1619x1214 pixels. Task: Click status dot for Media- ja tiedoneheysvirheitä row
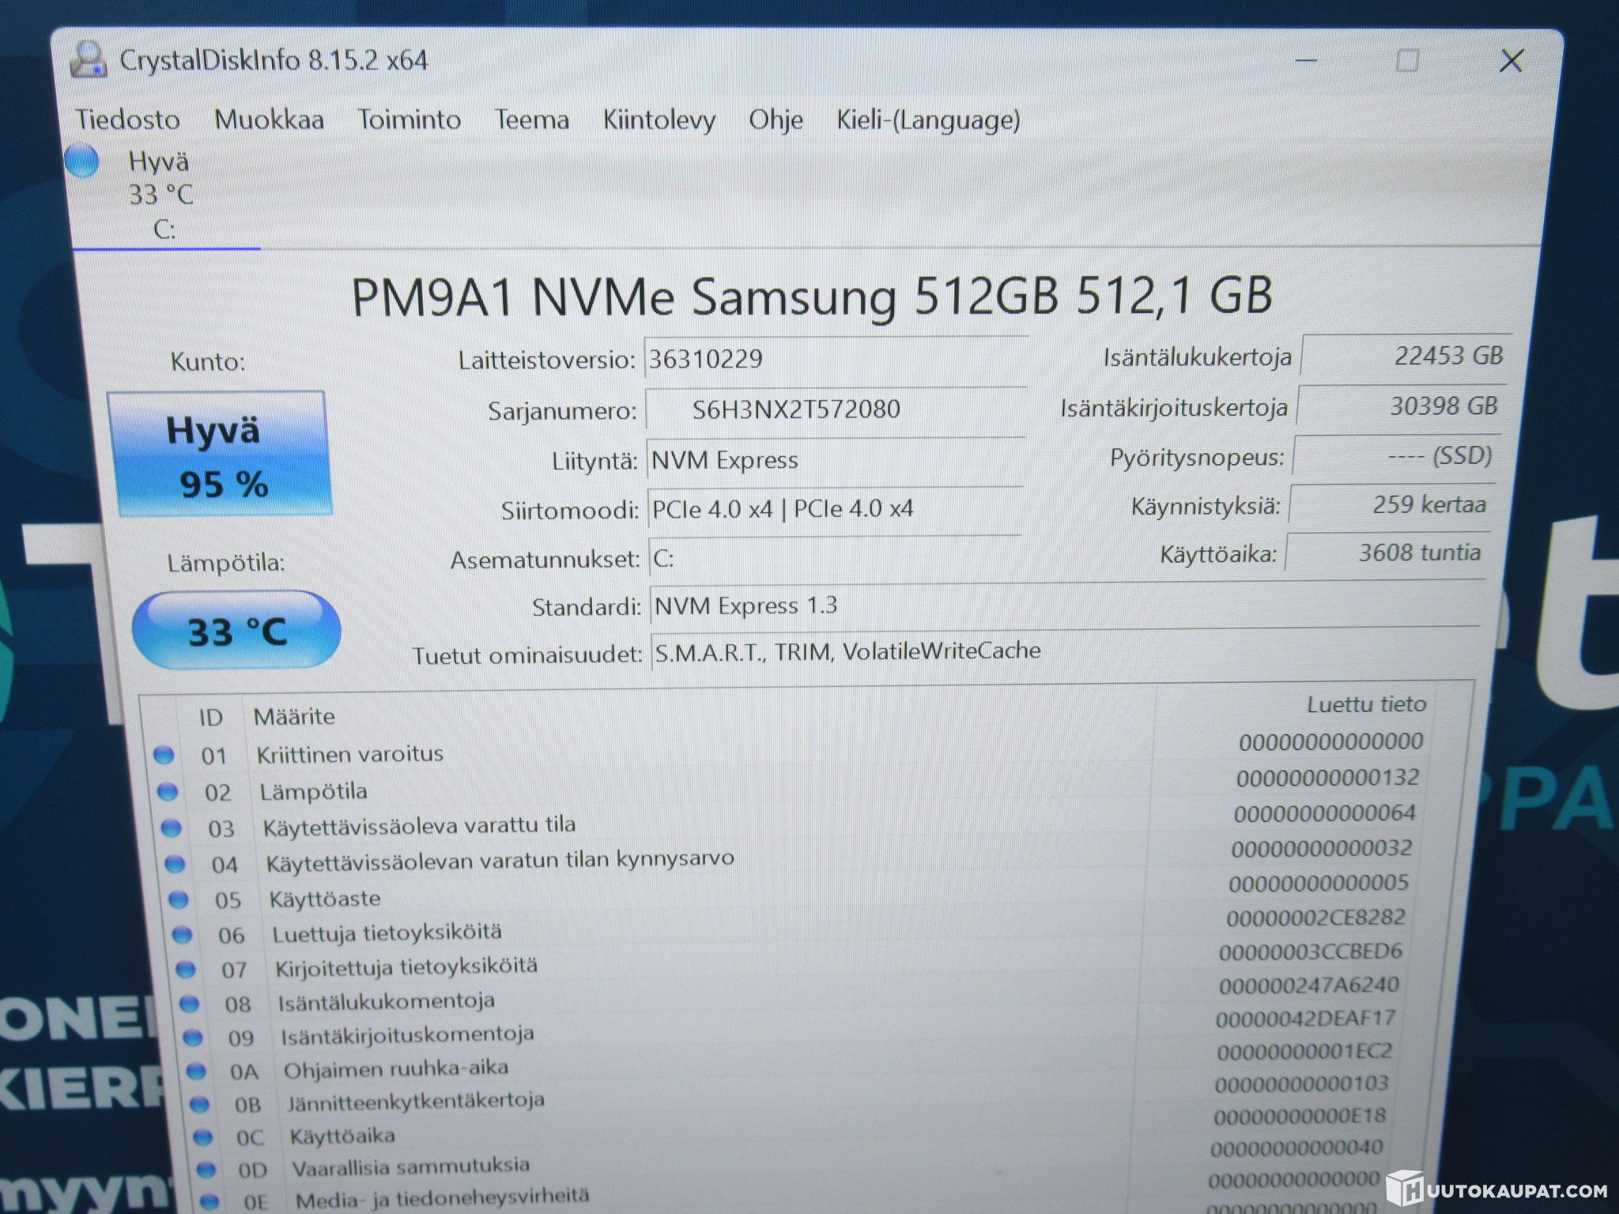coord(209,1201)
